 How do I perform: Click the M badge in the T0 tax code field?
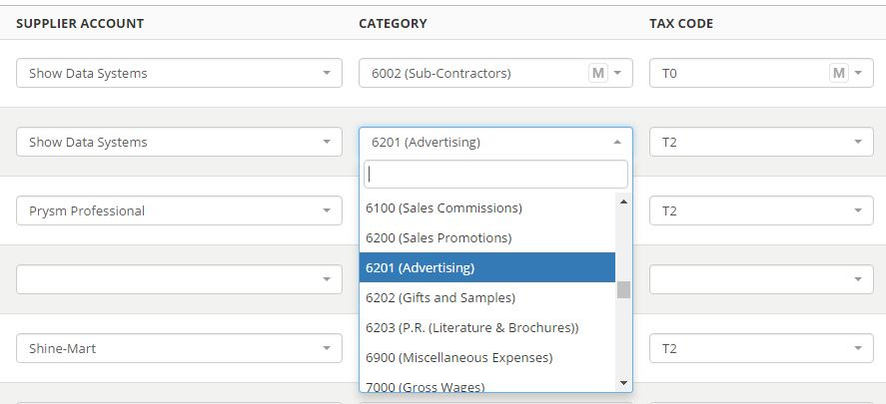[839, 73]
